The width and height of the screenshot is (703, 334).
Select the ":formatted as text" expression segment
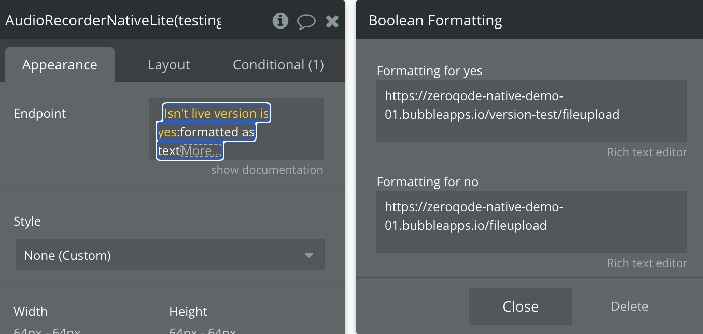[x=217, y=133]
